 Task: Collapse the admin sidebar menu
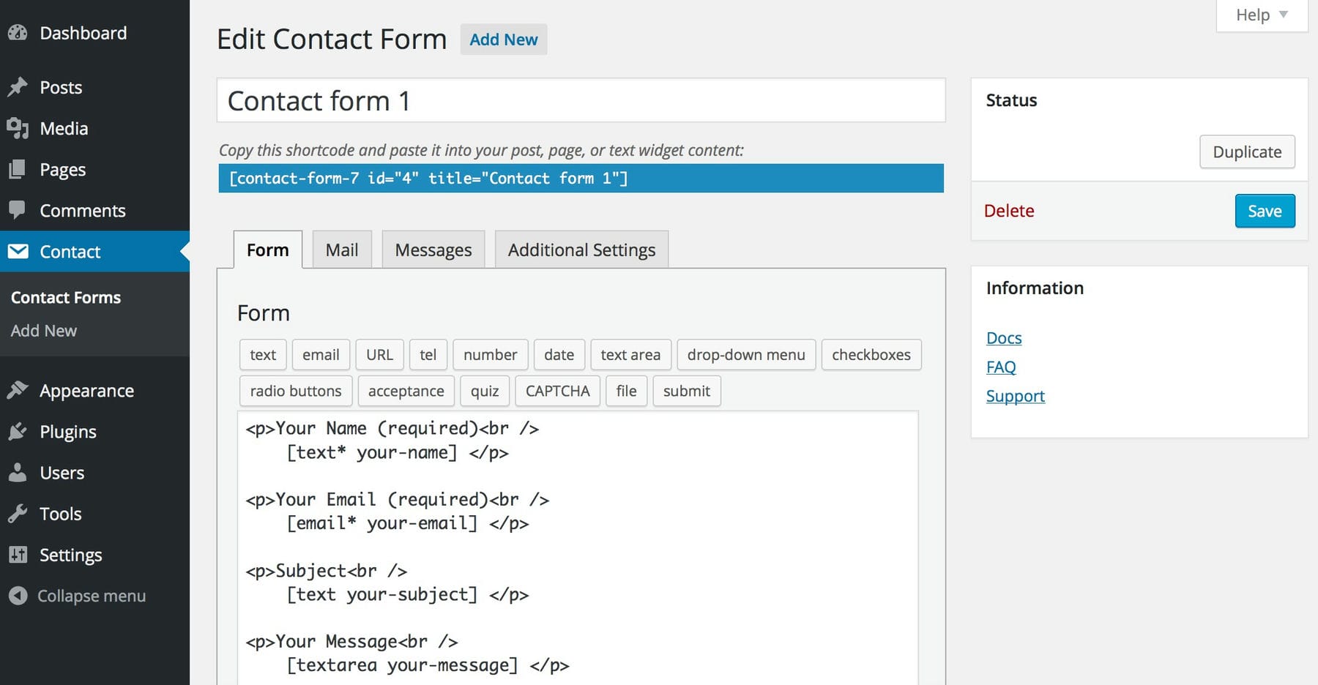[x=77, y=596]
